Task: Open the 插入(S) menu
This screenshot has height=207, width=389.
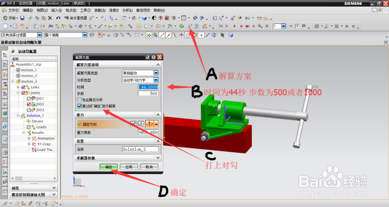Action: click(56, 10)
